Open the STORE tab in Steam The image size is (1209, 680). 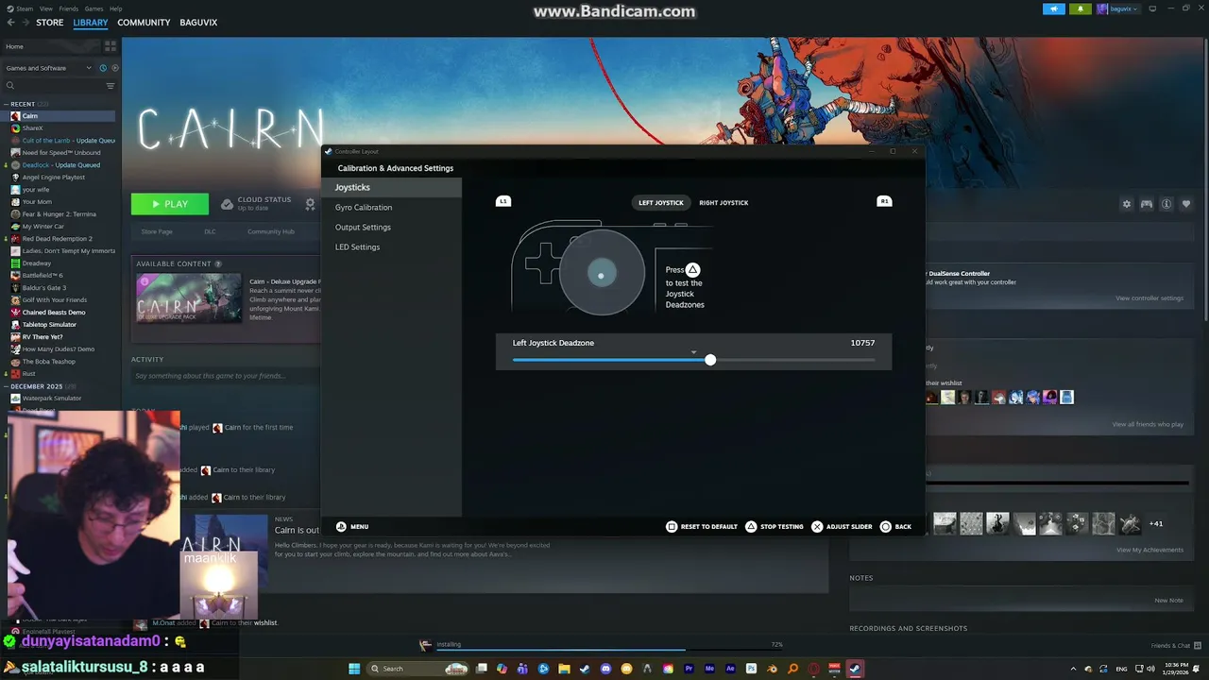click(x=49, y=23)
